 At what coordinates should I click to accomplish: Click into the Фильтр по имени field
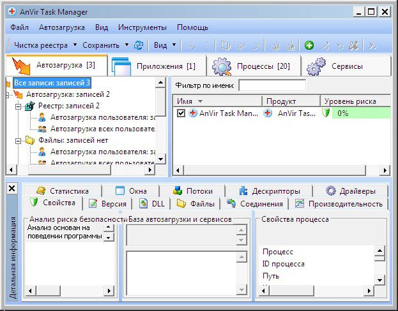click(x=272, y=85)
